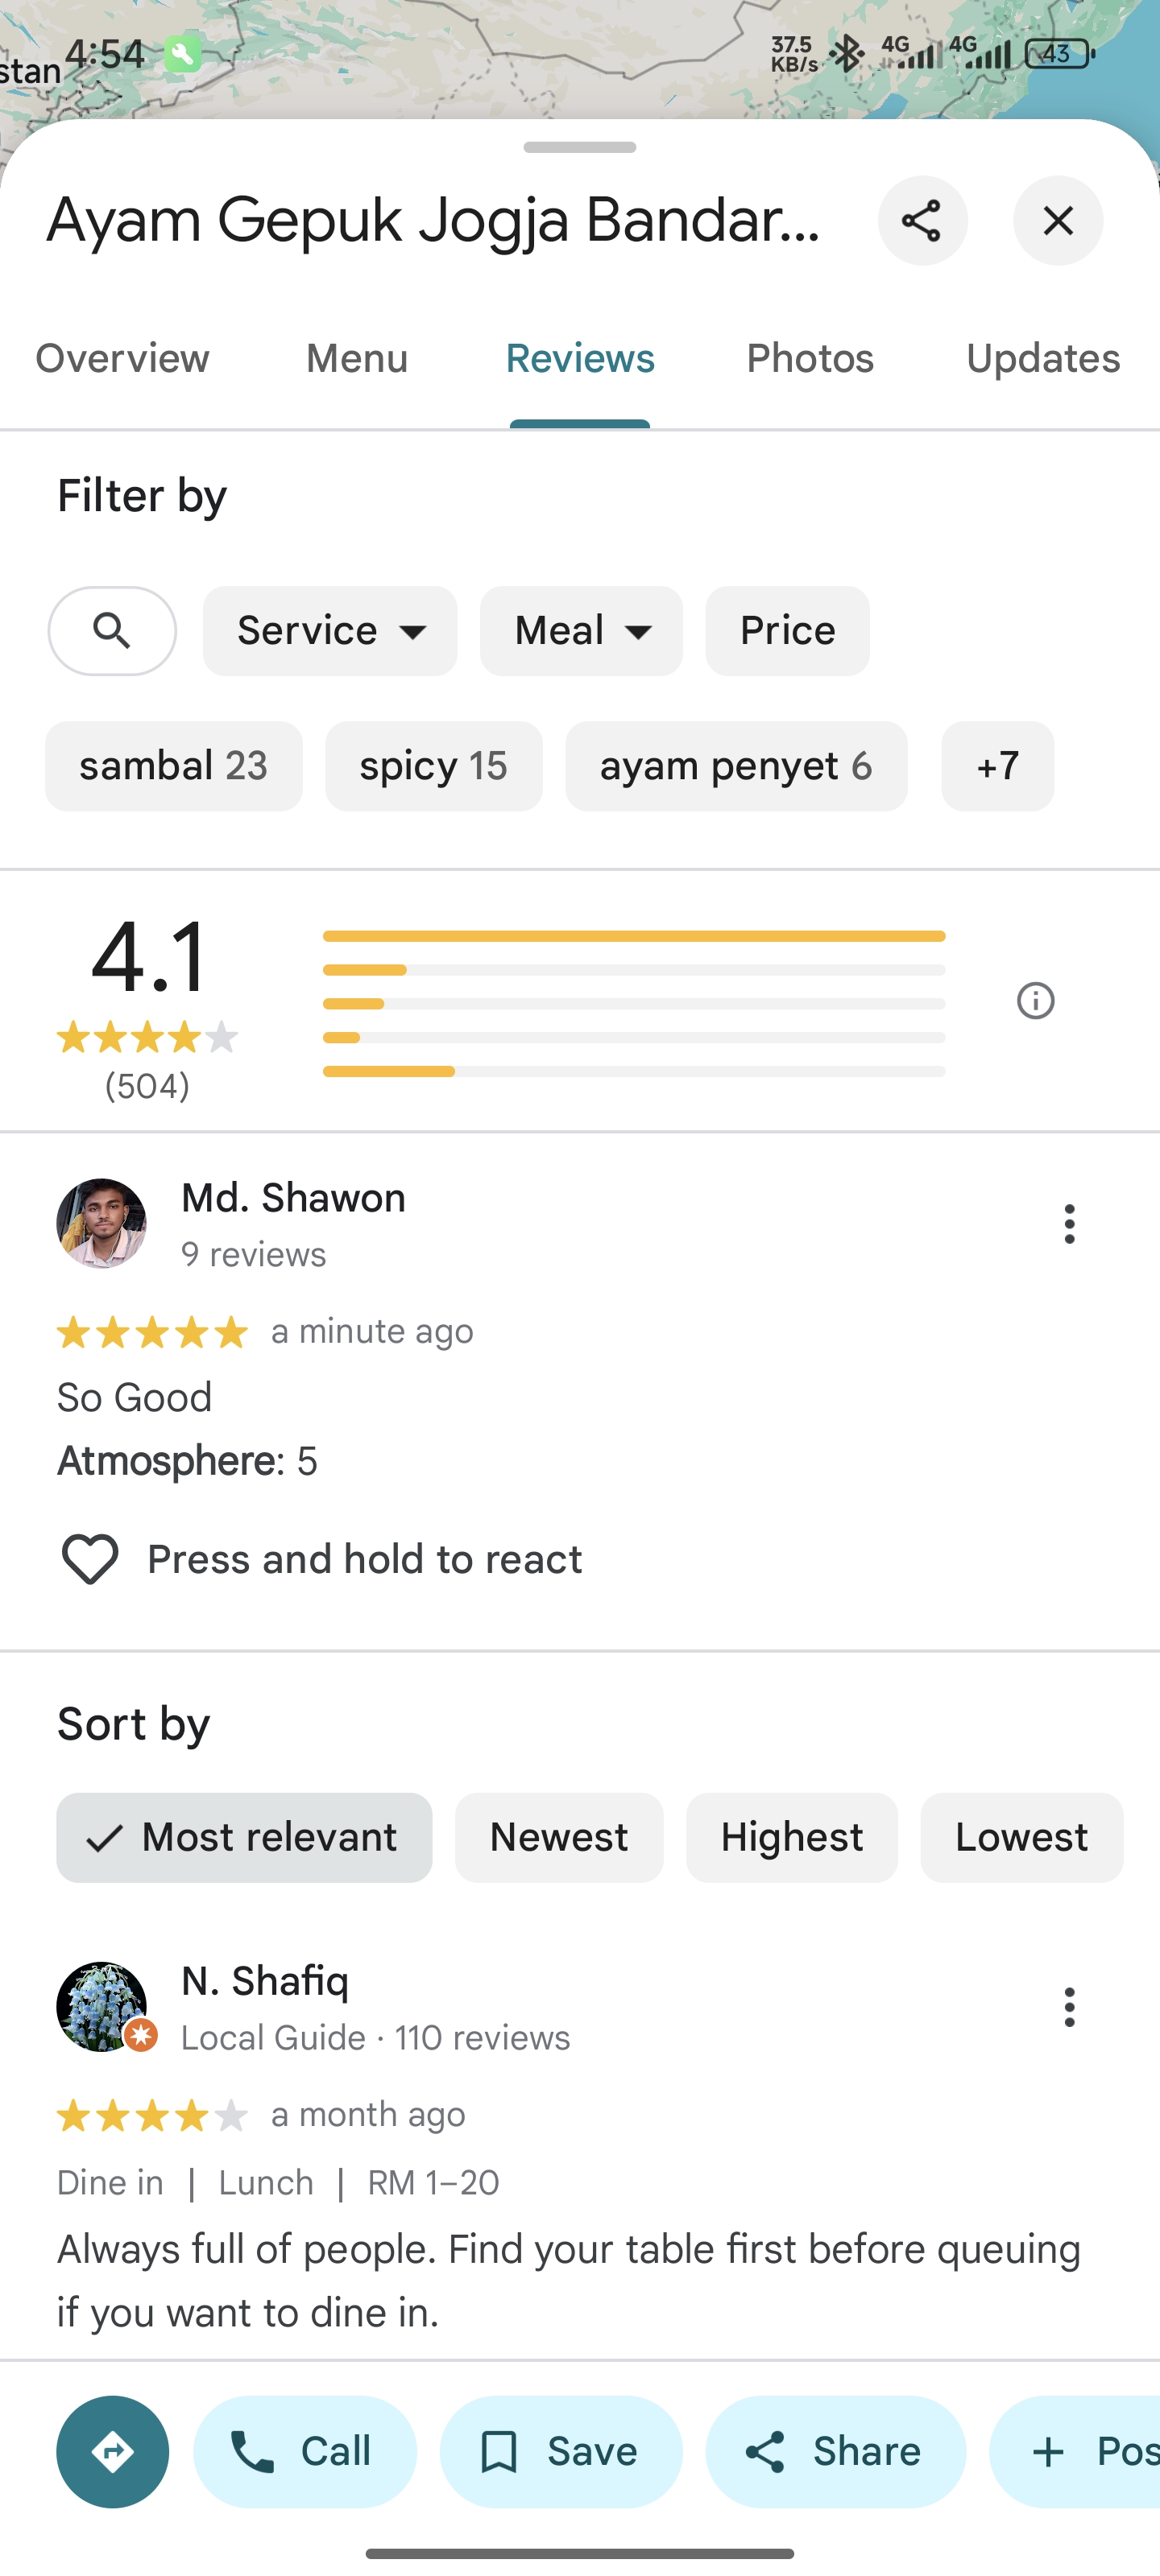This screenshot has width=1160, height=2576.
Task: Tap the five-star rating bar
Action: pos(633,936)
